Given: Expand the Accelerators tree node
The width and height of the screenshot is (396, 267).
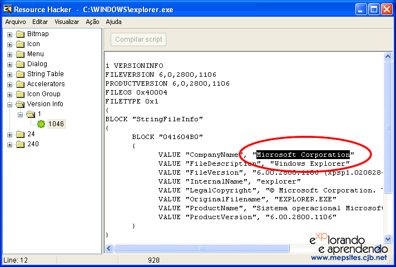Looking at the screenshot, I should (9, 85).
